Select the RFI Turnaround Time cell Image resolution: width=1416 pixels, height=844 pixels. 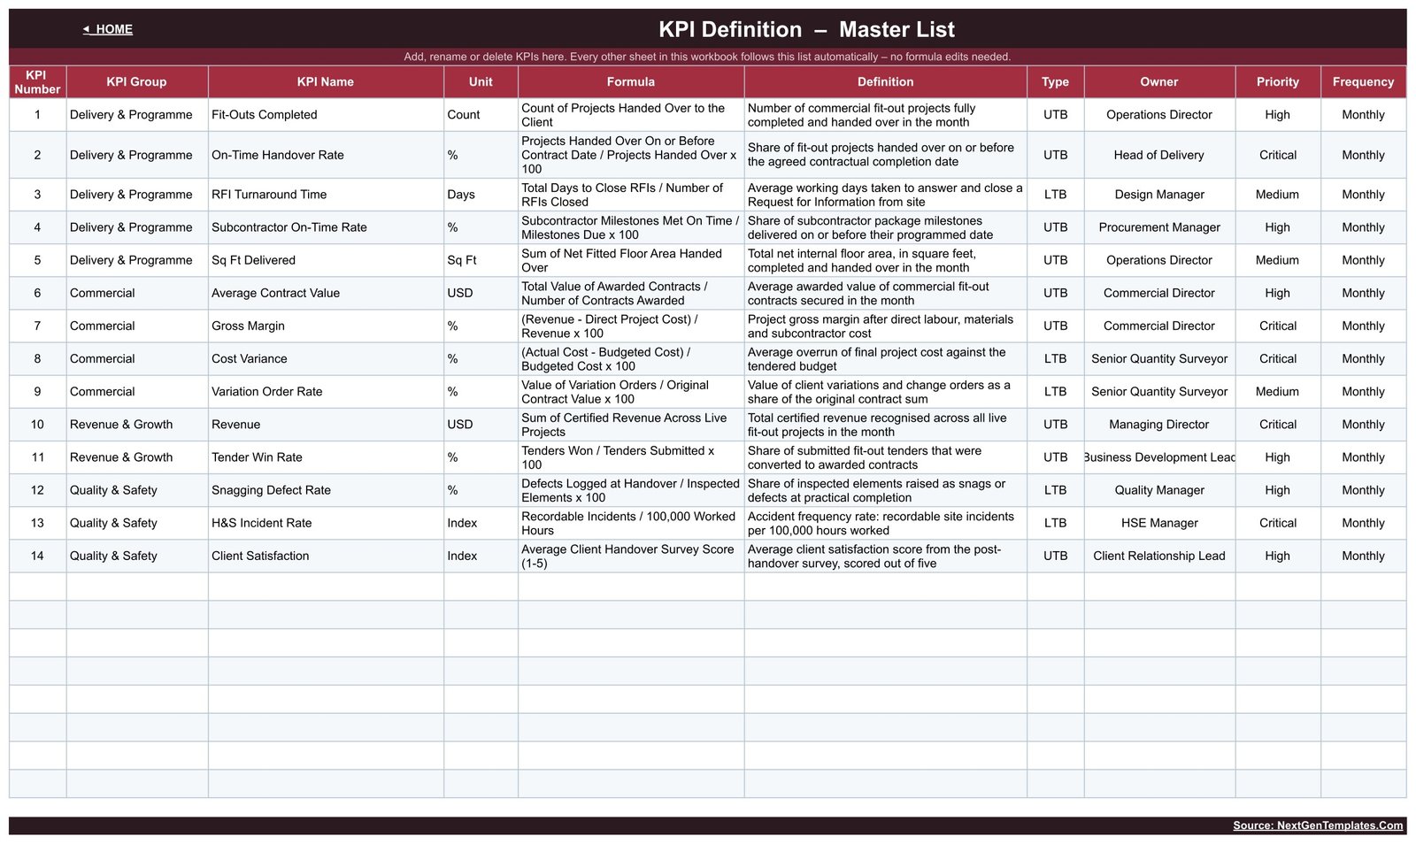[326, 195]
